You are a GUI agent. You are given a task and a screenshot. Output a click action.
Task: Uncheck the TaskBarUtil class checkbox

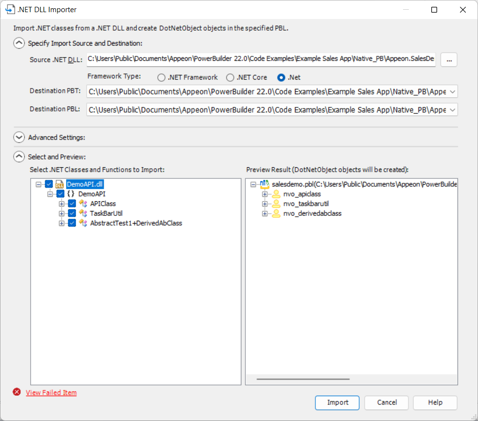click(x=72, y=213)
